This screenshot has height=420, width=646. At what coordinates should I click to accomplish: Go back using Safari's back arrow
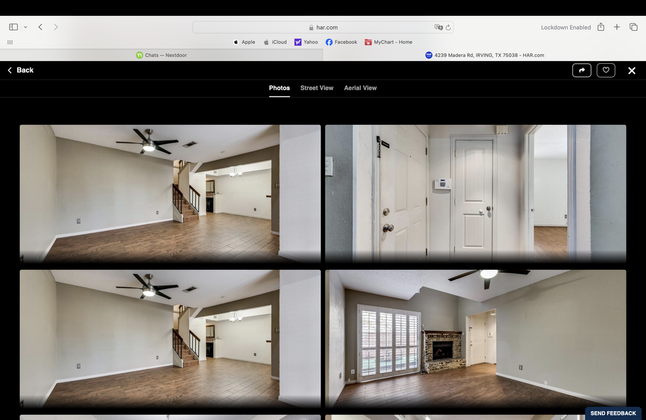(40, 27)
